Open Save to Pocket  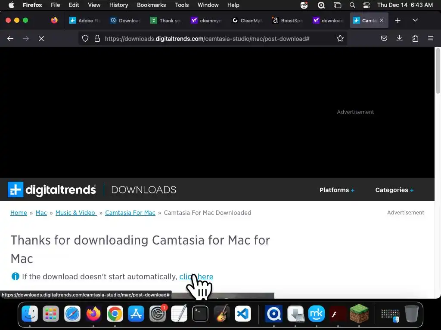384,38
